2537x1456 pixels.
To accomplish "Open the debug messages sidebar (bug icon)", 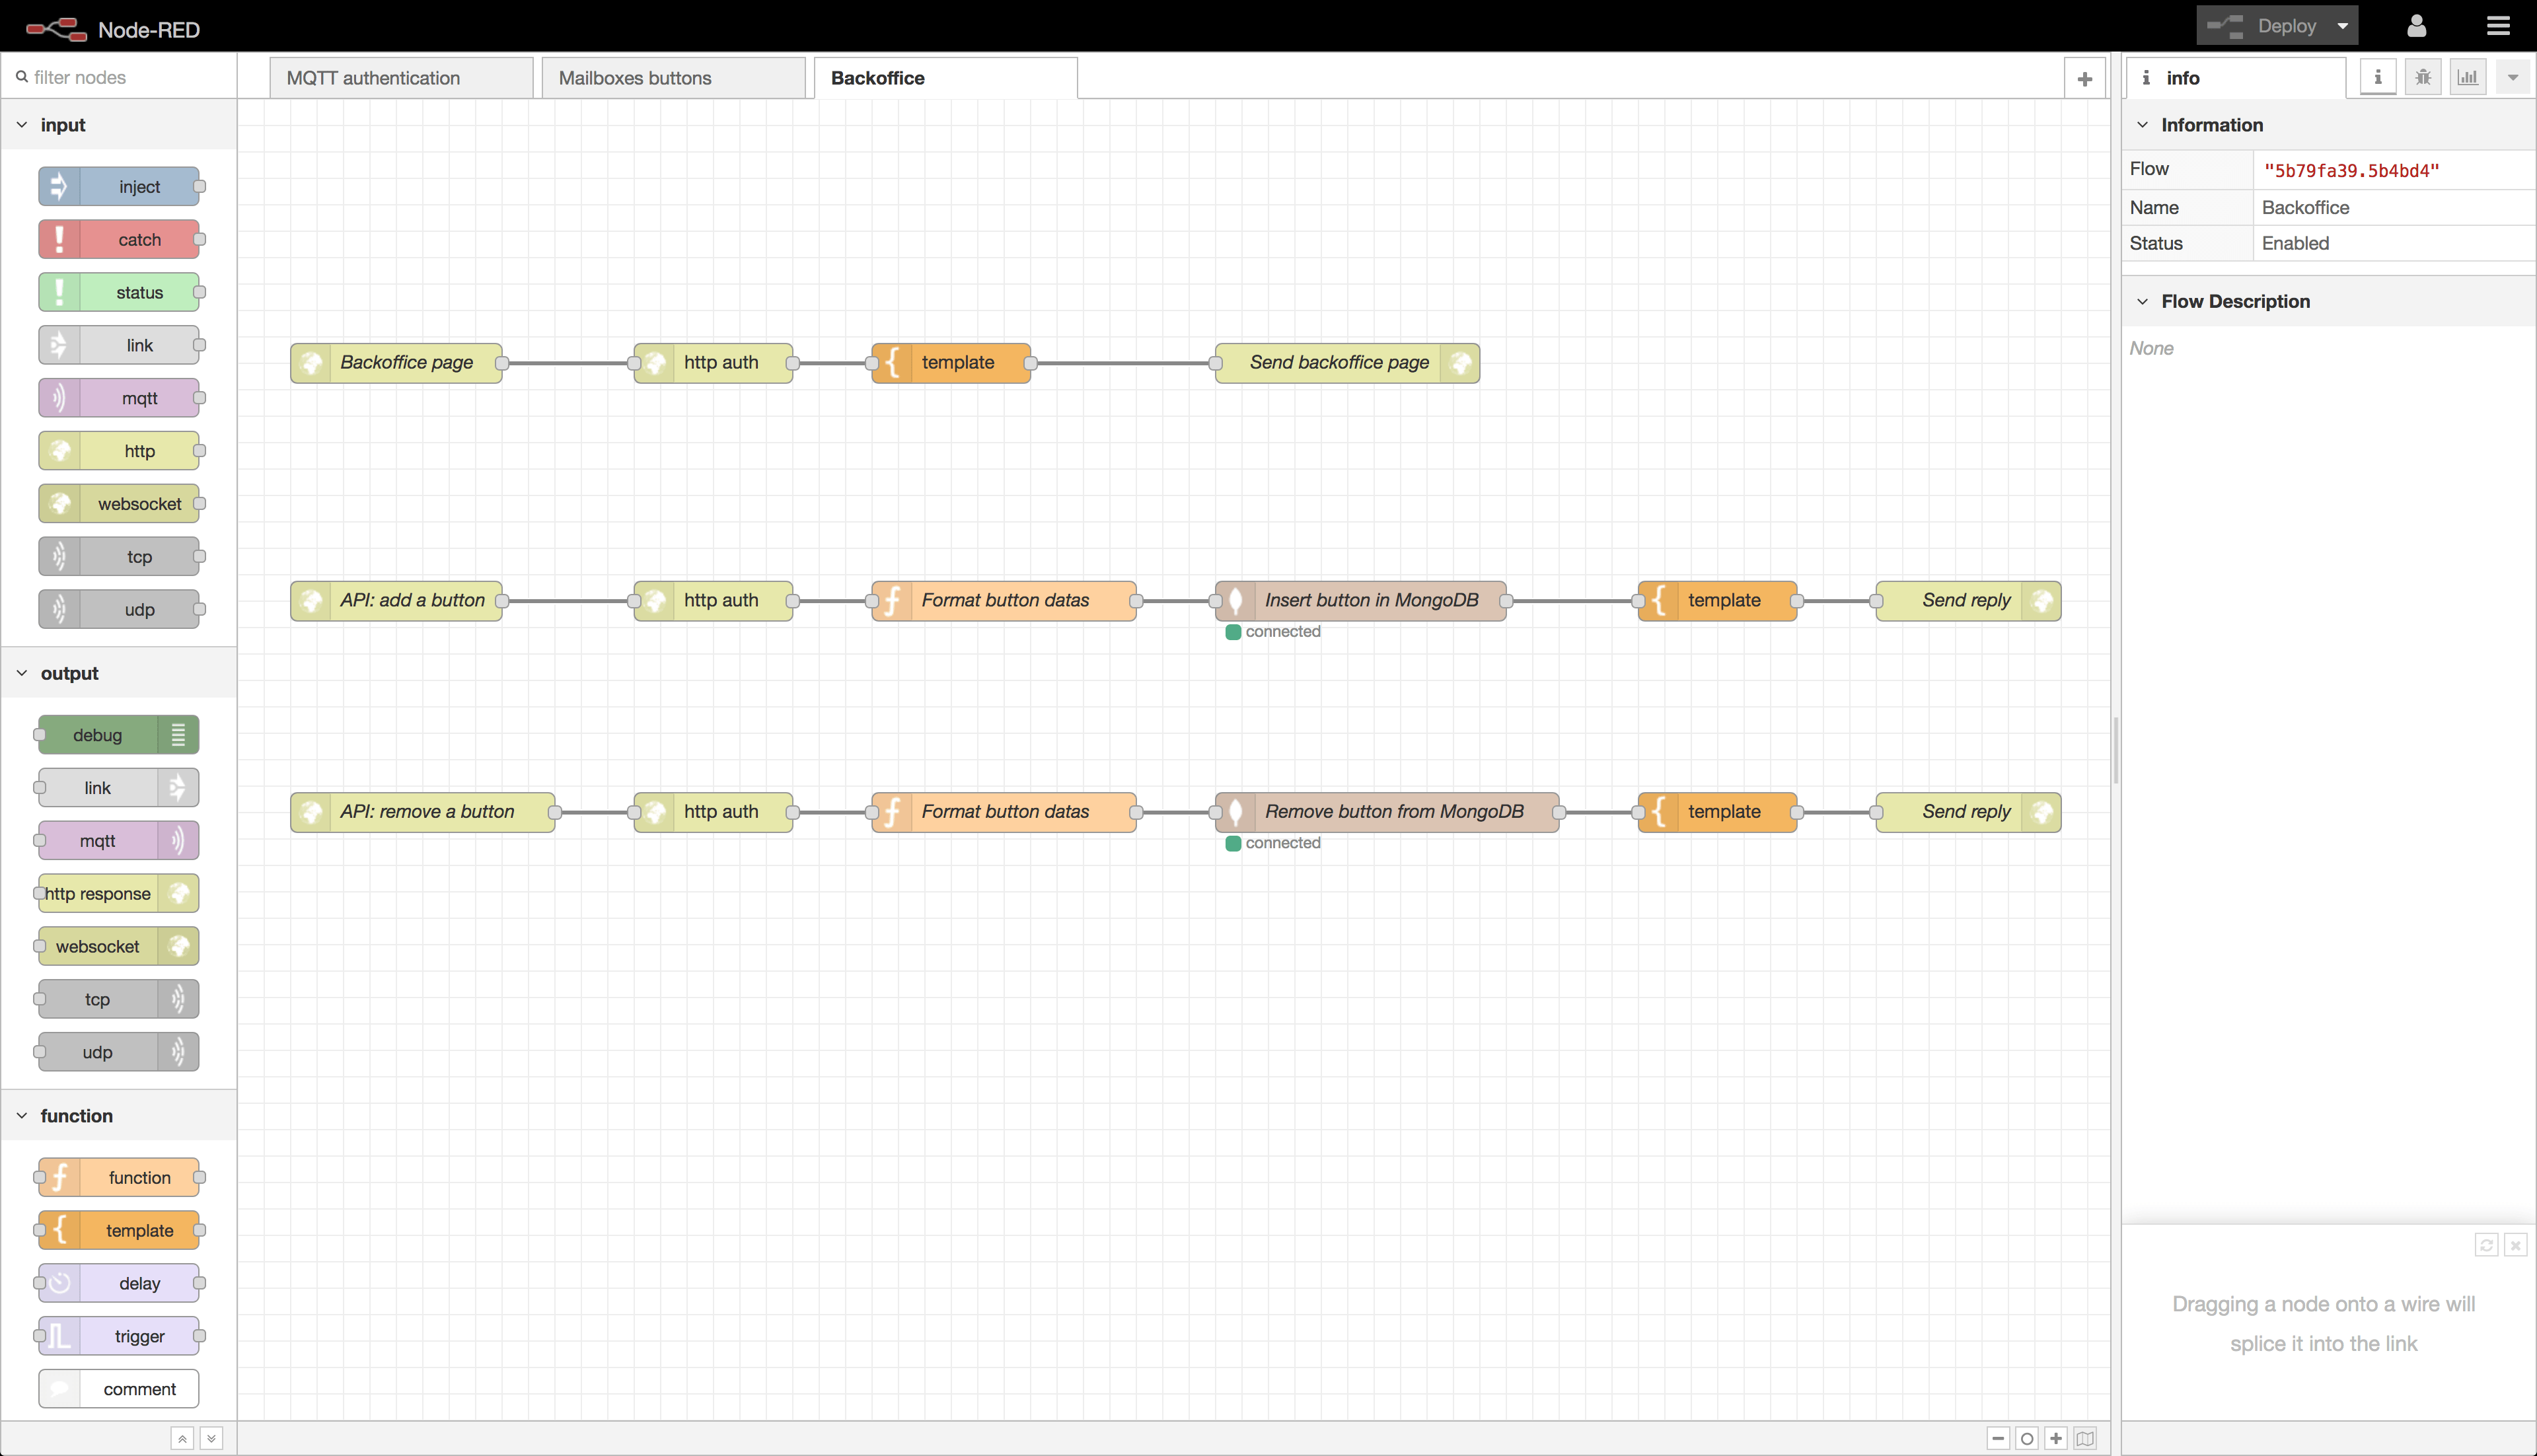I will [x=2423, y=76].
